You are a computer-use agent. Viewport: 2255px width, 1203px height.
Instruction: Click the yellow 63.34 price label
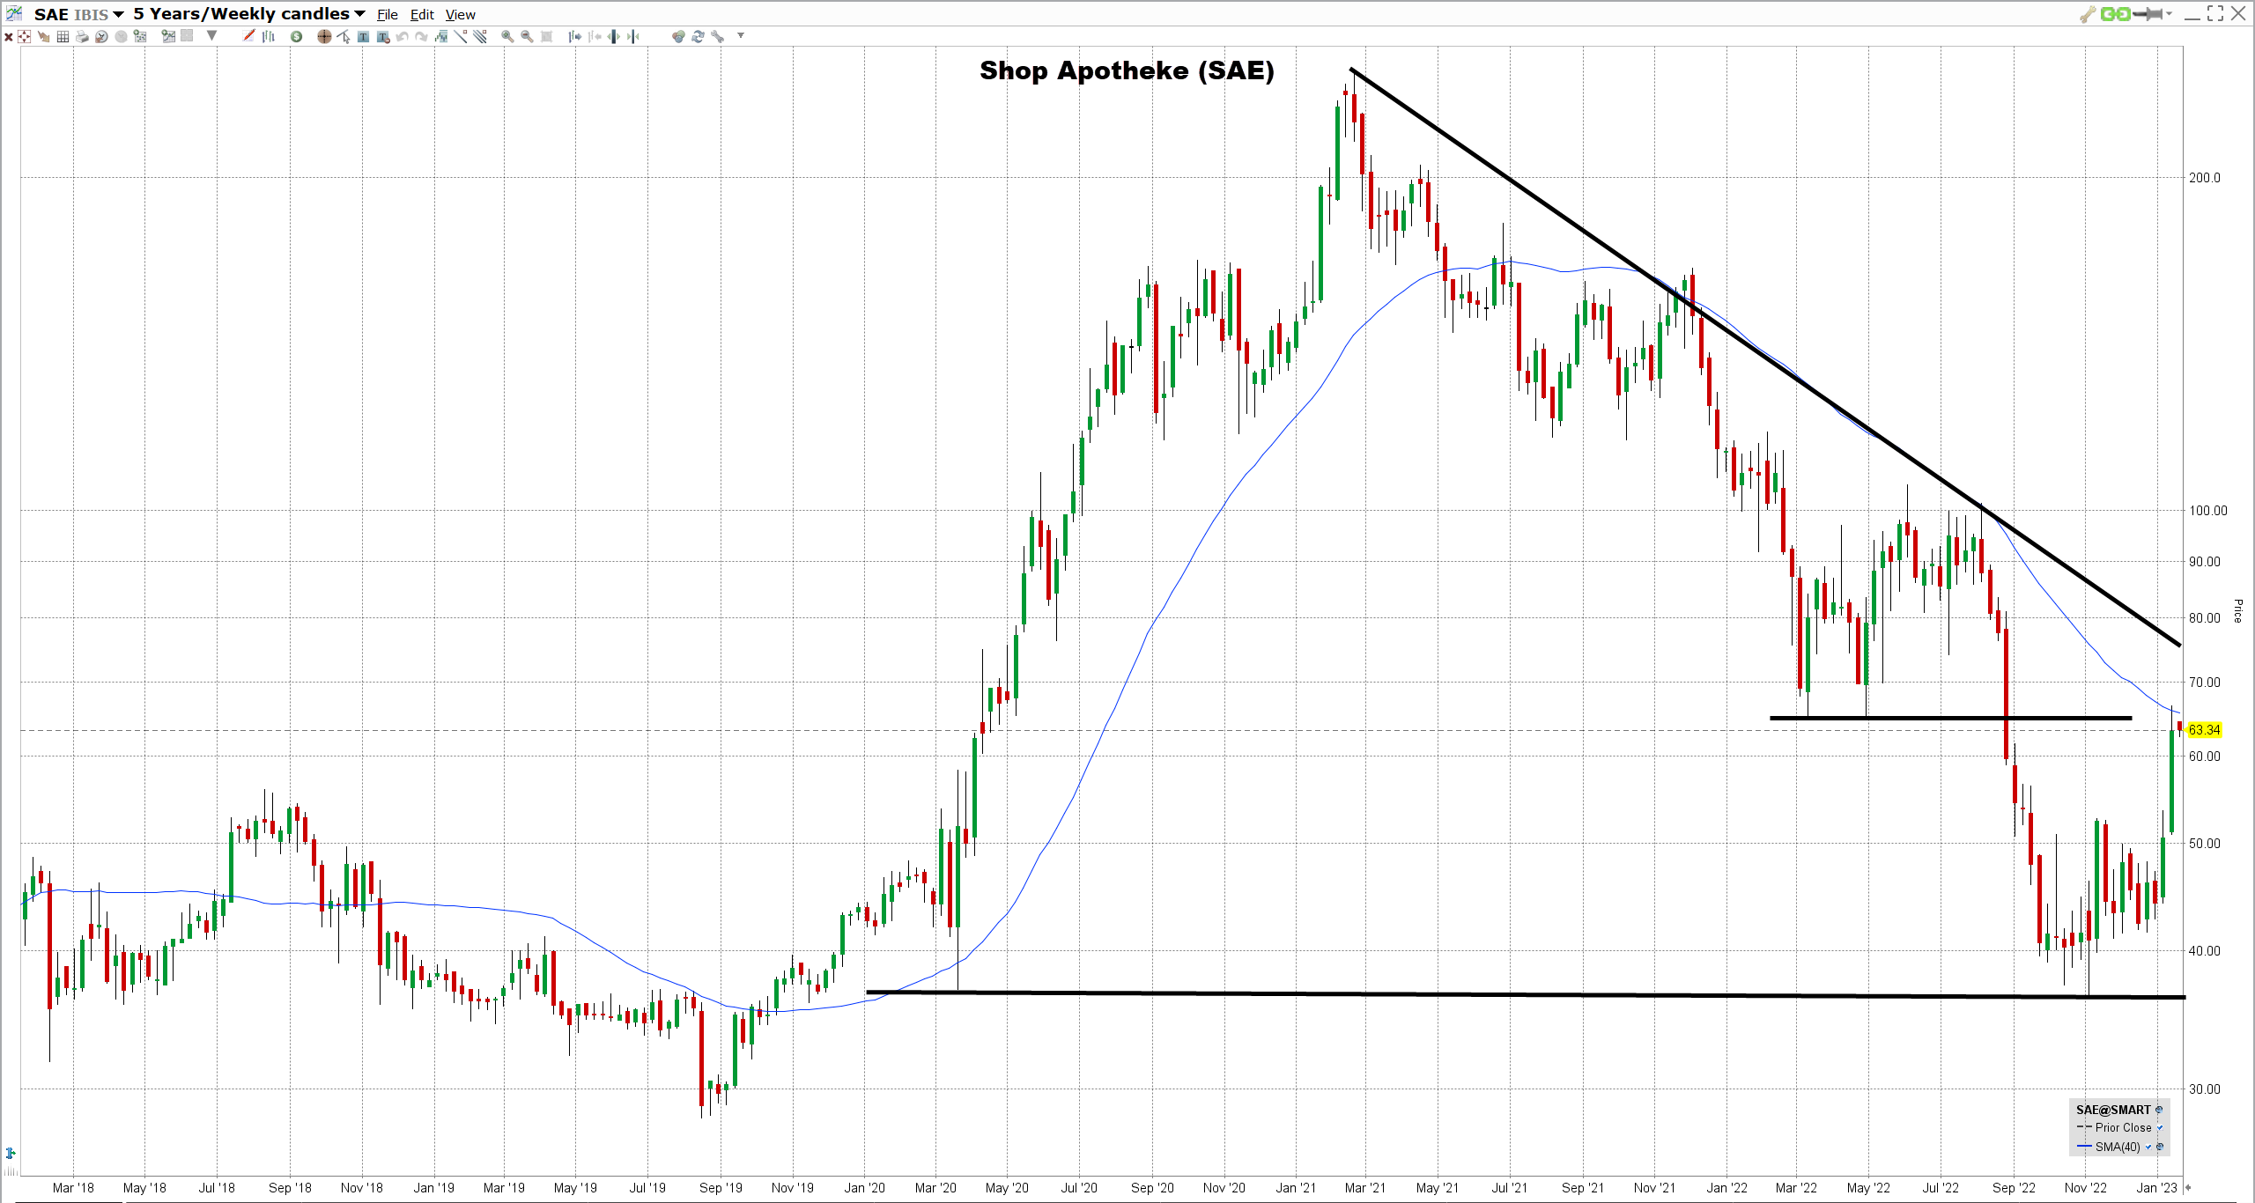[x=2205, y=730]
